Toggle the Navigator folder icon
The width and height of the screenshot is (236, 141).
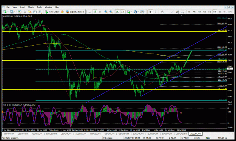point(30,12)
